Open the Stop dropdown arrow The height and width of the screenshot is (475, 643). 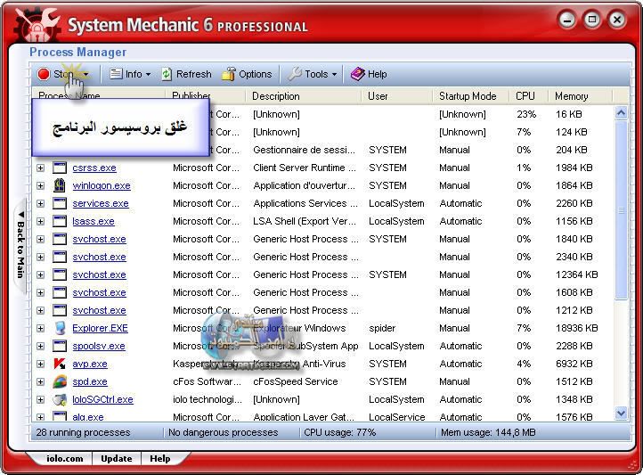[85, 75]
